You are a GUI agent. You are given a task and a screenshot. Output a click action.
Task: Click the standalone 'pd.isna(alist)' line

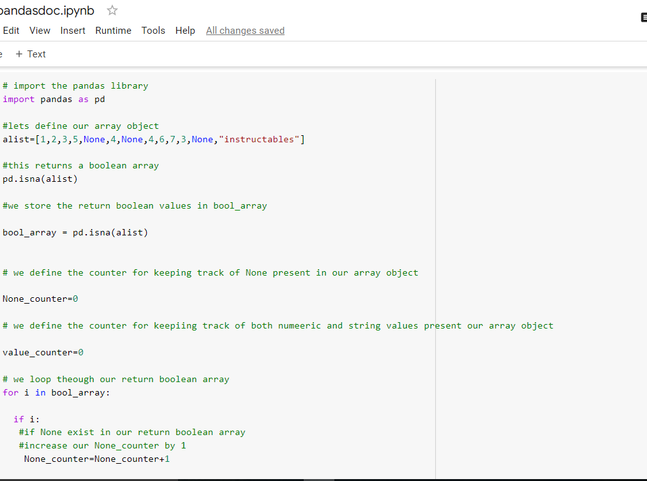point(40,179)
